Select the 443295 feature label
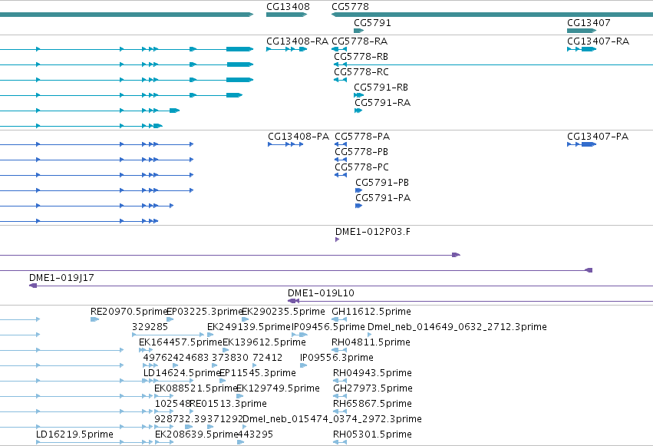Image resolution: width=653 pixels, height=446 pixels. (x=256, y=434)
